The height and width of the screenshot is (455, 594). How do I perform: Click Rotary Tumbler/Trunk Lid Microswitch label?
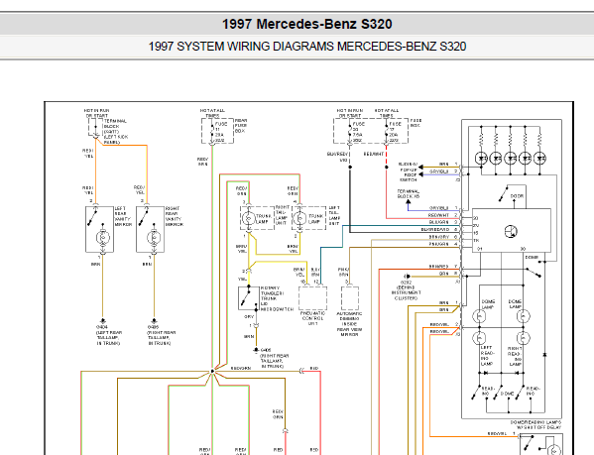tap(277, 298)
